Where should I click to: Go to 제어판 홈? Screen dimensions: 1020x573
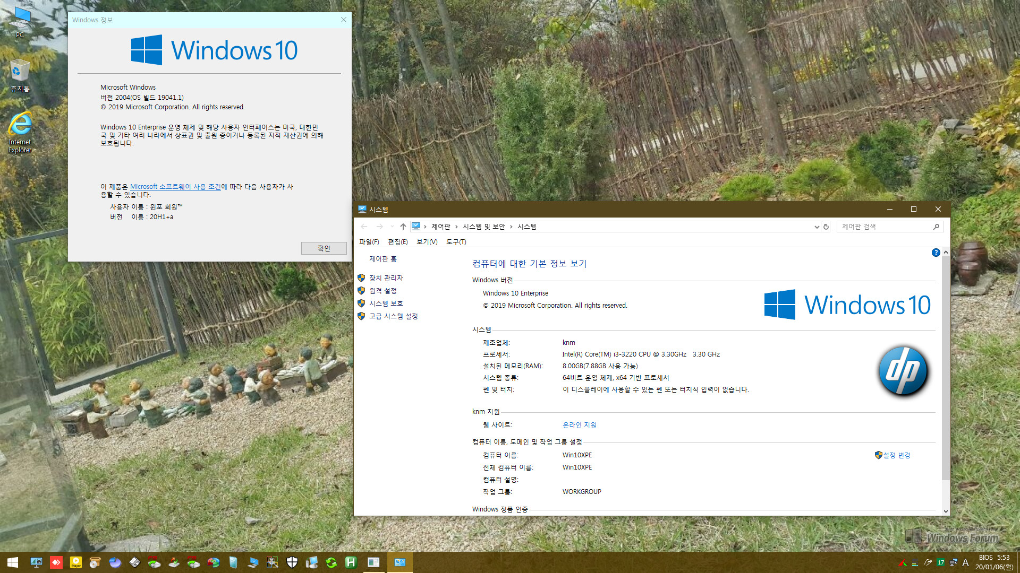pos(383,259)
